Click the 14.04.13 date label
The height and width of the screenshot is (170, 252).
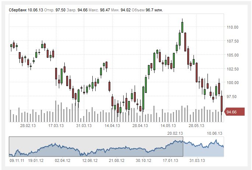coord(112,126)
